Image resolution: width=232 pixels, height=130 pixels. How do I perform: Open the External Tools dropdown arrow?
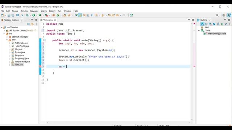pos(50,15)
